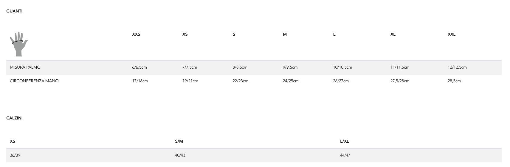Click the GUANTI section heading
This screenshot has width=510, height=167.
(14, 11)
